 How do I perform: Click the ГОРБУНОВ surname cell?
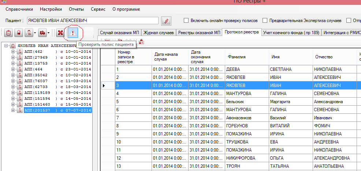(246, 126)
